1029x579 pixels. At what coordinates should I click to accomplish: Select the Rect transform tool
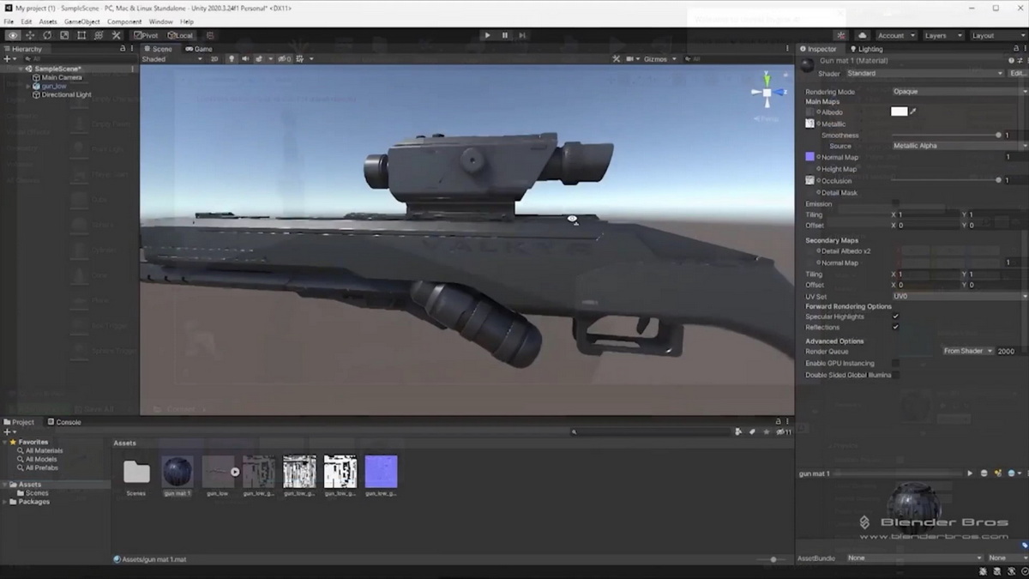pyautogui.click(x=81, y=35)
